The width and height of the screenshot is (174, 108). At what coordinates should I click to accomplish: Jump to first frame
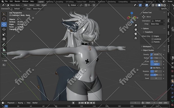(x=80, y=103)
